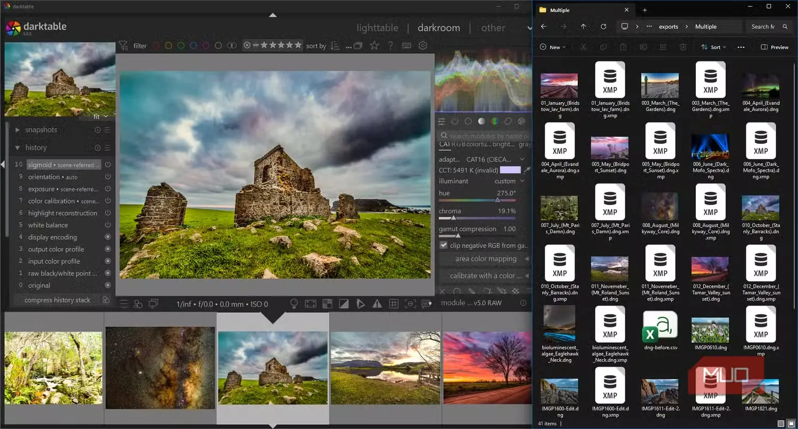Show active modules power-icon group
The height and width of the screenshot is (429, 798).
[x=455, y=121]
